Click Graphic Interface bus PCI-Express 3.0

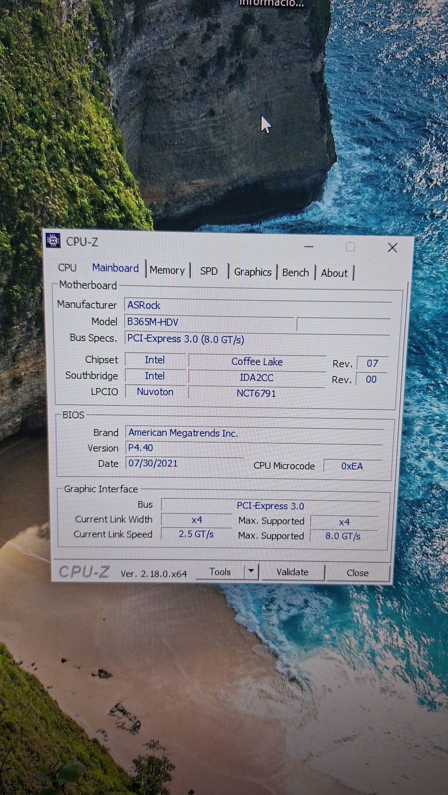point(270,506)
